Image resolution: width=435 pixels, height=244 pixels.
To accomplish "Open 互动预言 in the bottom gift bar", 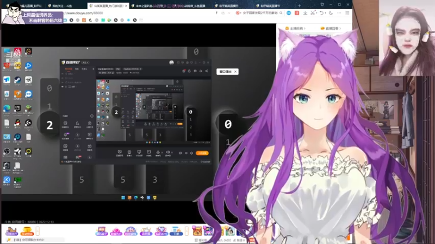I will point(27,232).
